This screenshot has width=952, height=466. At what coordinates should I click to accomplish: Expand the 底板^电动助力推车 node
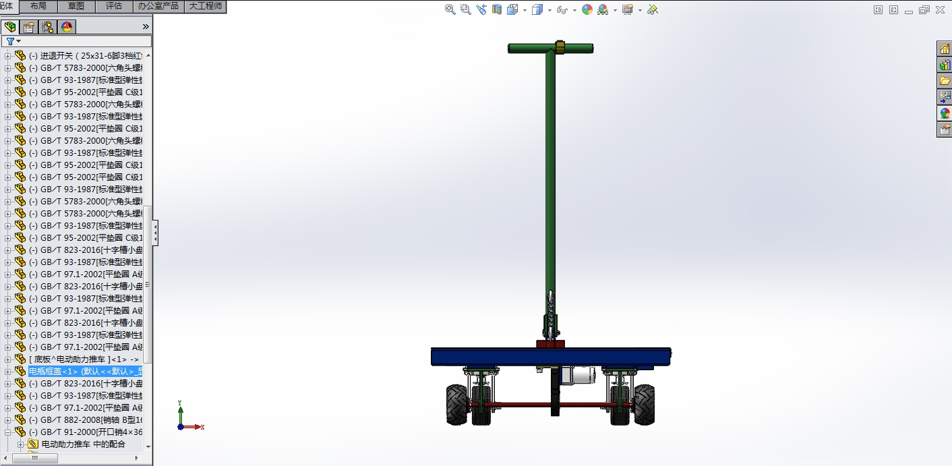pyautogui.click(x=8, y=359)
